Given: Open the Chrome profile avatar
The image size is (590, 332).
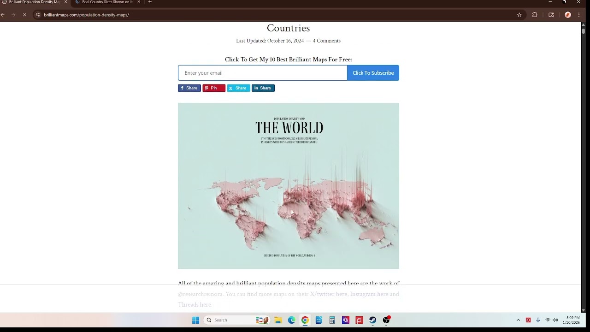Looking at the screenshot, I should click(568, 15).
